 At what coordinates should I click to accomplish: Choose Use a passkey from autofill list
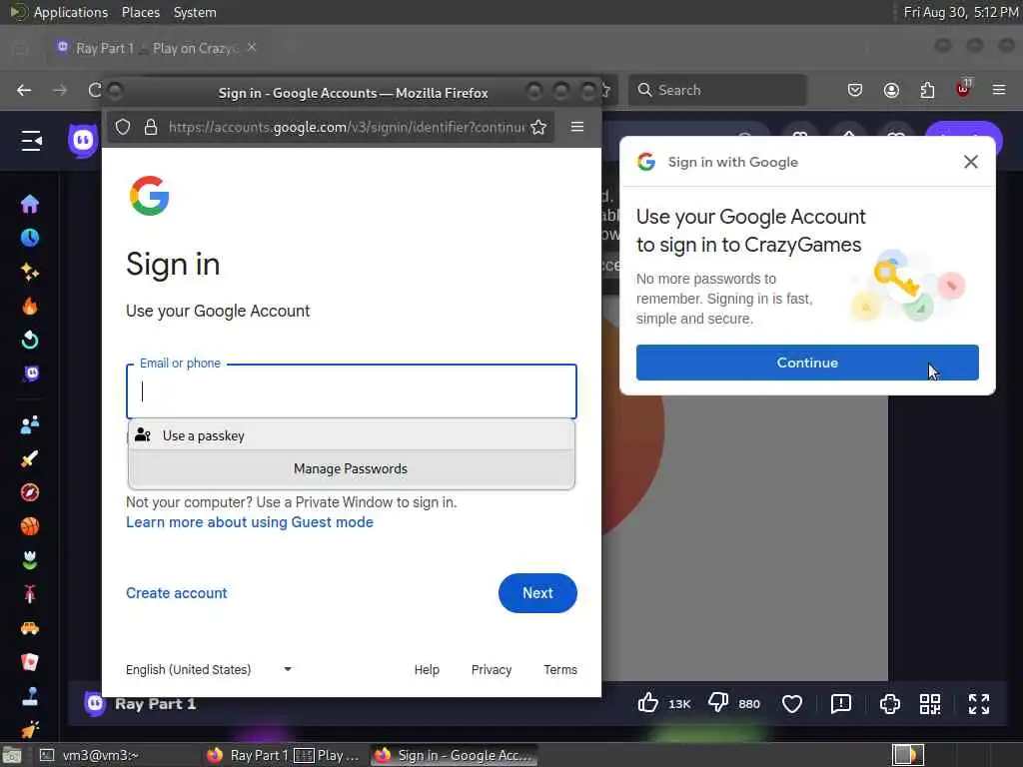coord(352,435)
